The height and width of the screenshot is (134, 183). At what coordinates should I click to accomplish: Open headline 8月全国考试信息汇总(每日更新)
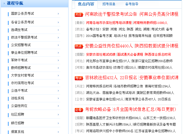[145, 109]
